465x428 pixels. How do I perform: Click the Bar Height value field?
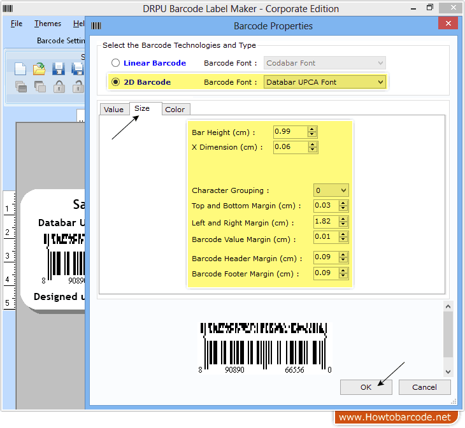click(290, 132)
